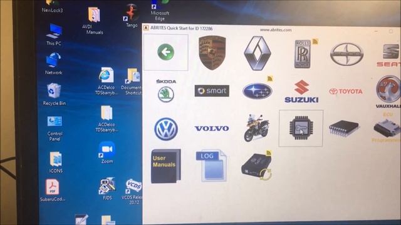The width and height of the screenshot is (401, 225).
Task: Open the ECU Programmer module
Action: pos(387,127)
